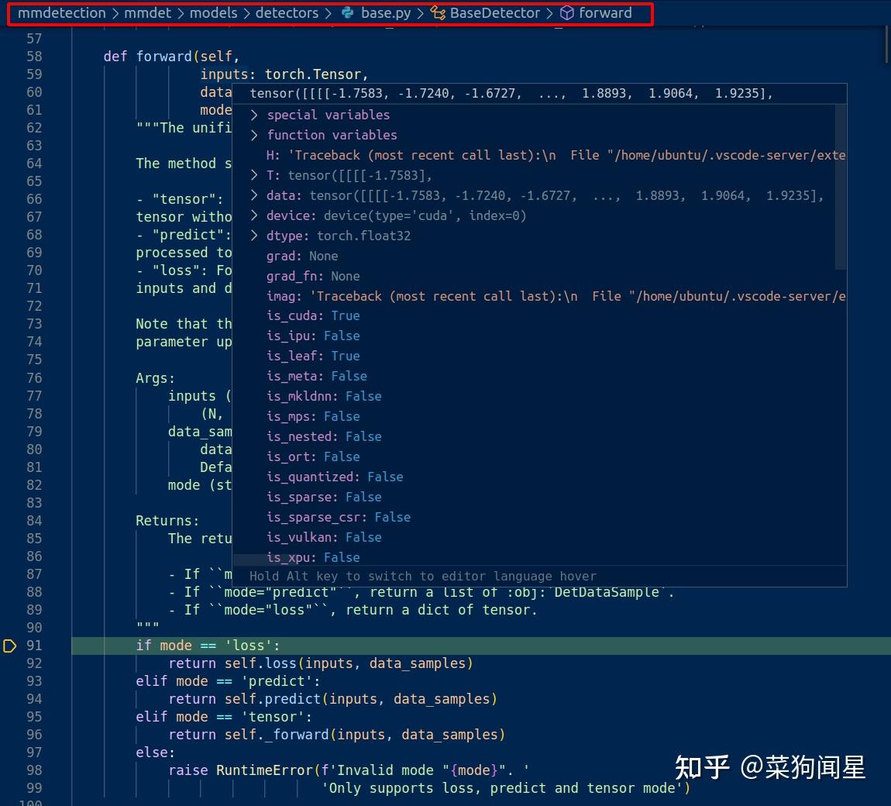Expand the dtype variable disclosure arrow
This screenshot has width=891, height=806.
pos(253,236)
